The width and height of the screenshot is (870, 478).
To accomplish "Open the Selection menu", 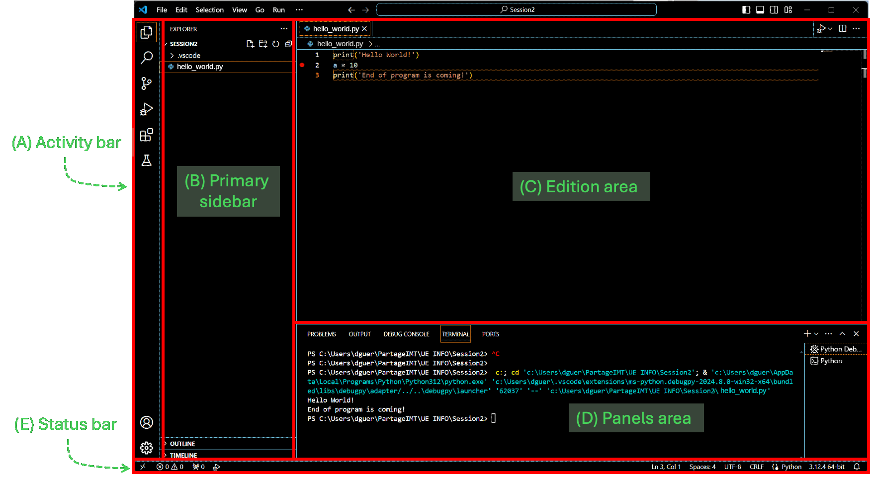I will [x=209, y=10].
